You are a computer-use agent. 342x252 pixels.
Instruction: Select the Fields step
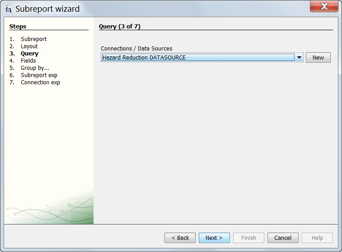28,61
